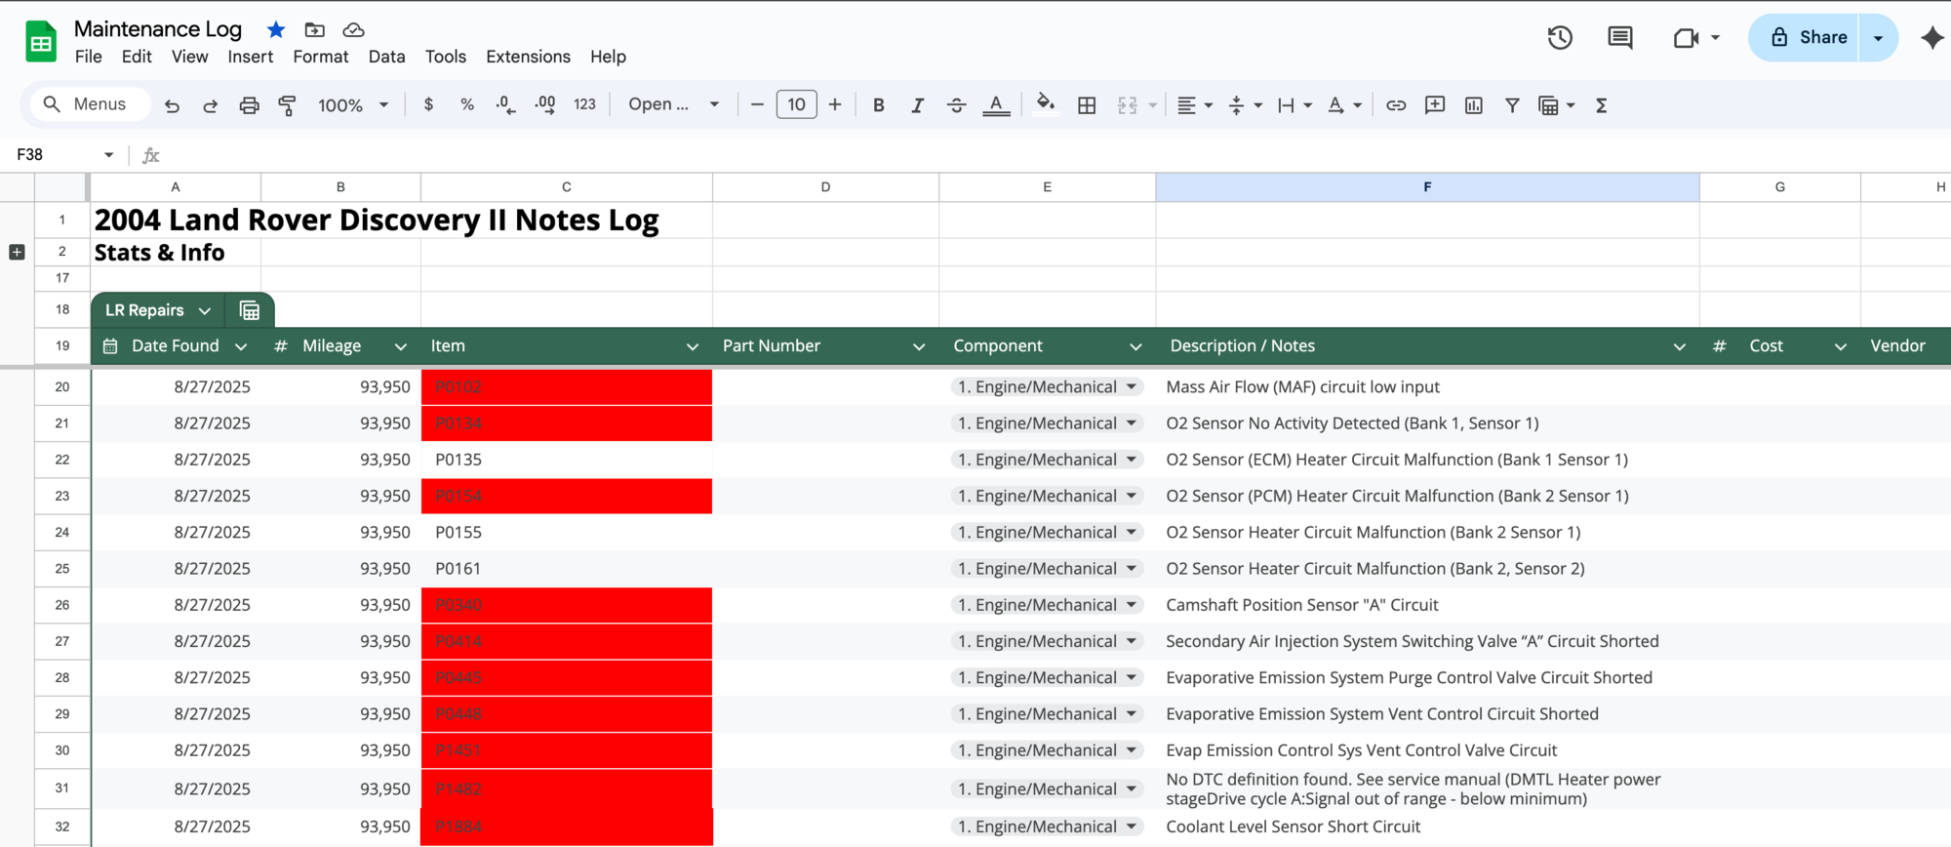The image size is (1951, 847).
Task: Click the Share button
Action: pyautogui.click(x=1805, y=38)
